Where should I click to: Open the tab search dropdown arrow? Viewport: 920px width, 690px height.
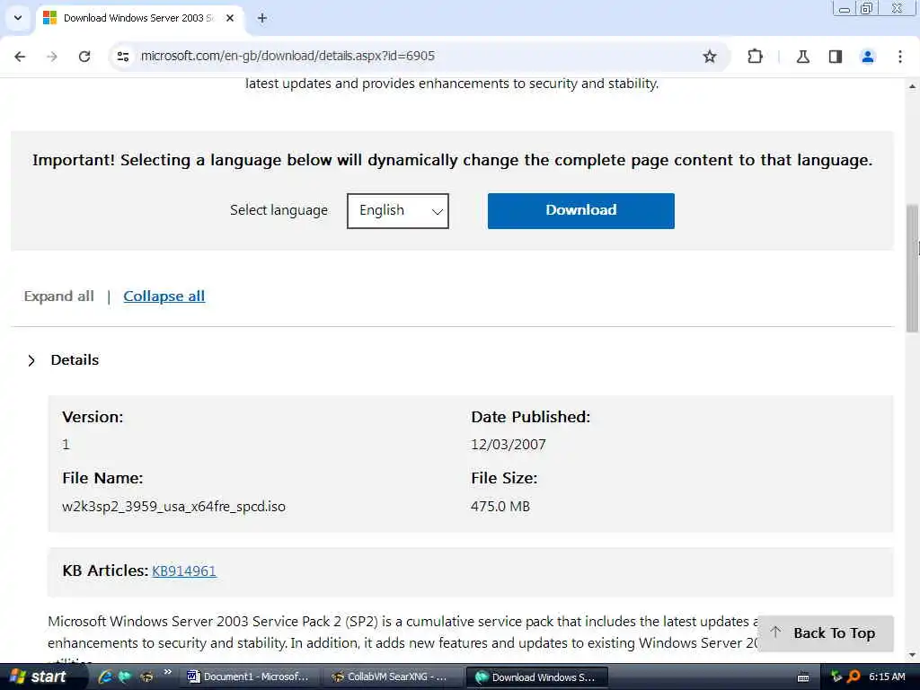tap(18, 18)
